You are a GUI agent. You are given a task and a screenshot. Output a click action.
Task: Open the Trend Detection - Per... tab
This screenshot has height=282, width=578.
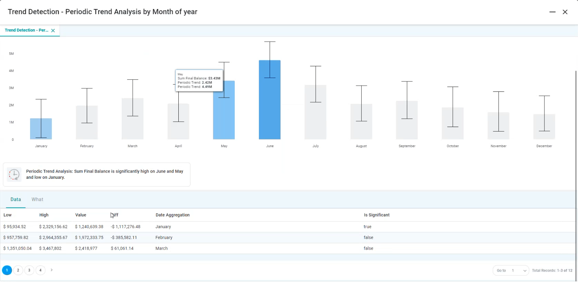coord(26,30)
